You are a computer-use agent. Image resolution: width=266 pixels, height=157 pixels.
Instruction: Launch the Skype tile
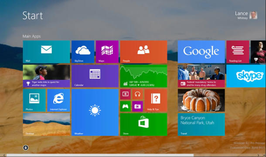point(246,76)
